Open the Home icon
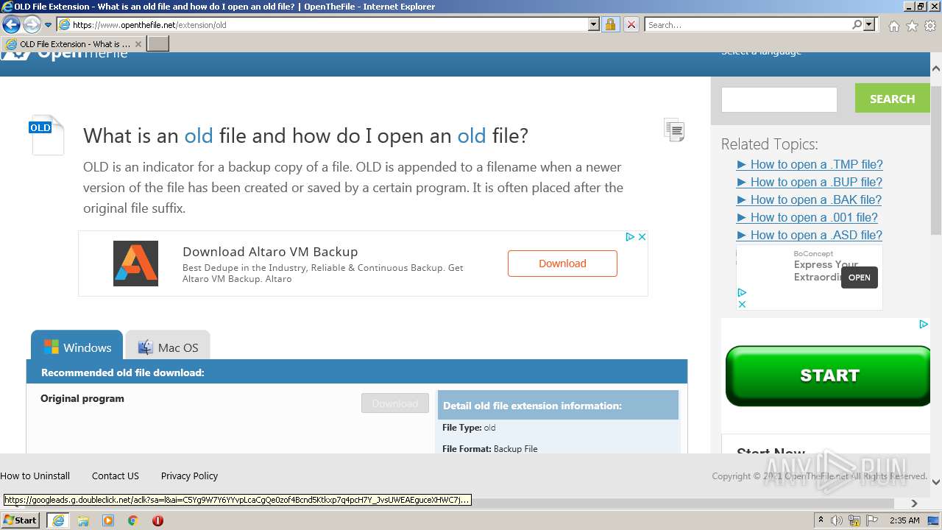 click(x=893, y=26)
